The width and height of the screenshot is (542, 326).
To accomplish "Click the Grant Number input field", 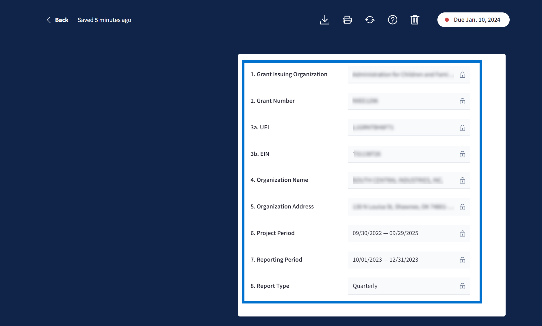I will coord(402,101).
